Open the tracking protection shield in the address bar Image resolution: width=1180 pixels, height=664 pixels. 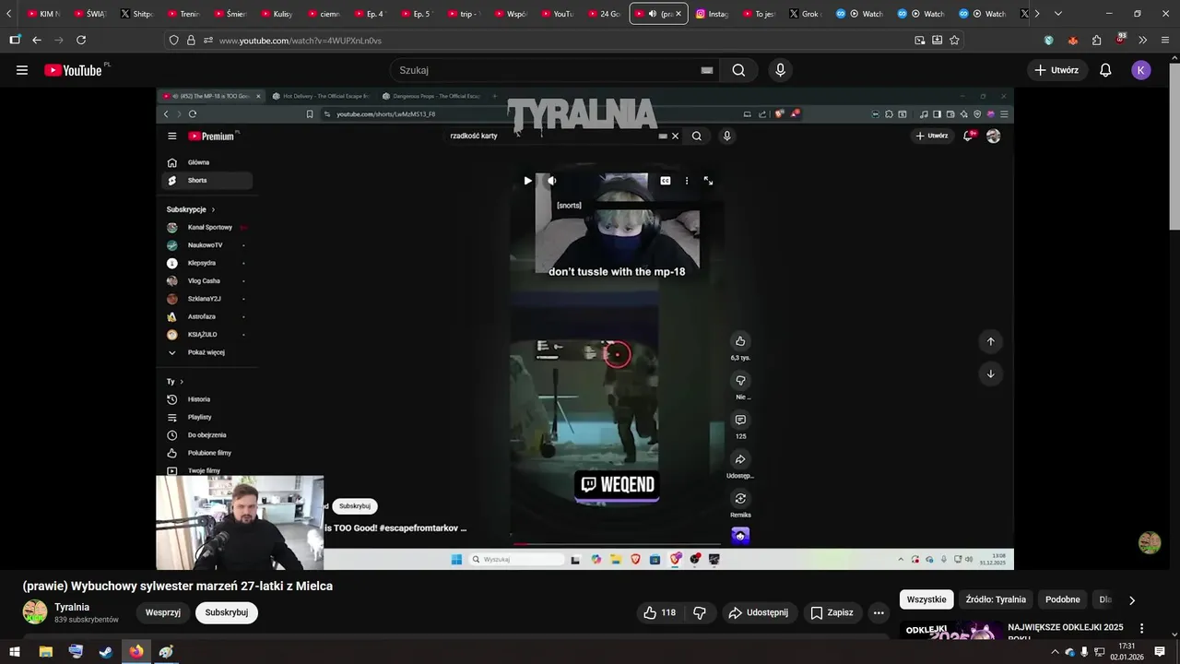[x=173, y=41]
